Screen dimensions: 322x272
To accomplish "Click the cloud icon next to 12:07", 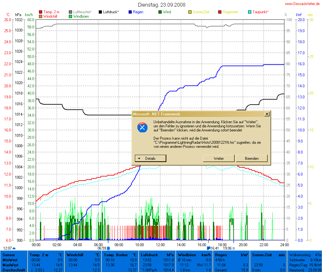I will (14, 248).
